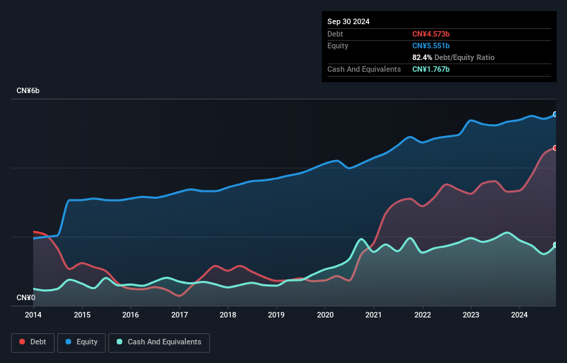The image size is (567, 363).
Task: Click the 2014 x-axis label
Action: pos(33,315)
